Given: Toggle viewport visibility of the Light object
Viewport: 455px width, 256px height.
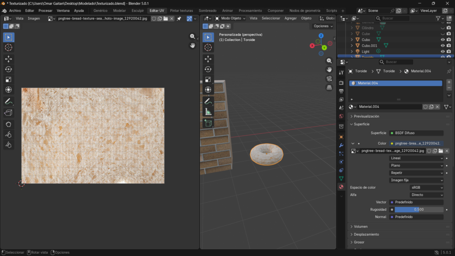Looking at the screenshot, I should point(443,52).
